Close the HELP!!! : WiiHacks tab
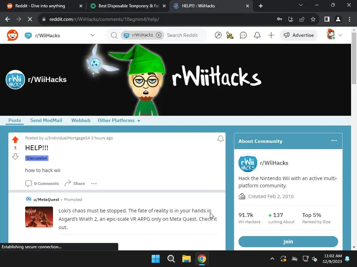Screen dimensions: 357x267 248,6
